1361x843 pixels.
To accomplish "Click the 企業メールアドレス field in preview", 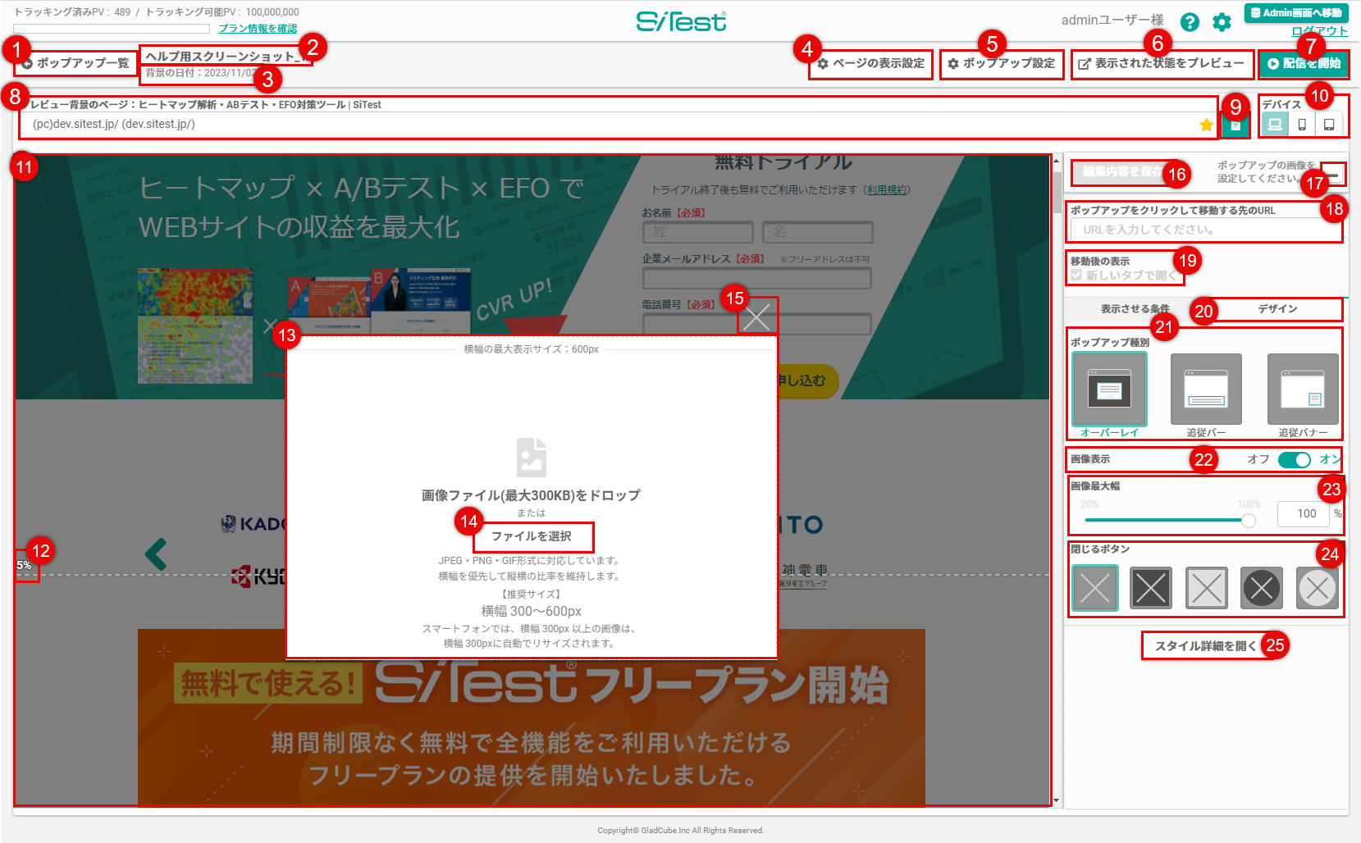I will tap(756, 279).
